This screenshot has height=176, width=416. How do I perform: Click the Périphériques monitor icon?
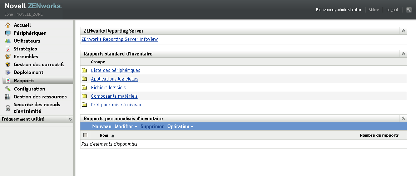pos(8,33)
